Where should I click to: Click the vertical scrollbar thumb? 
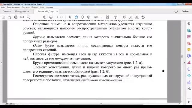(182, 56)
